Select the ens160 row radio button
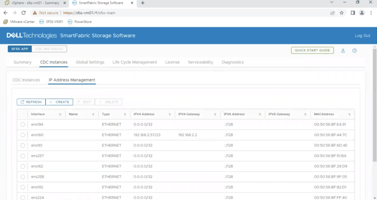The height and width of the screenshot is (200, 377). click(x=22, y=135)
